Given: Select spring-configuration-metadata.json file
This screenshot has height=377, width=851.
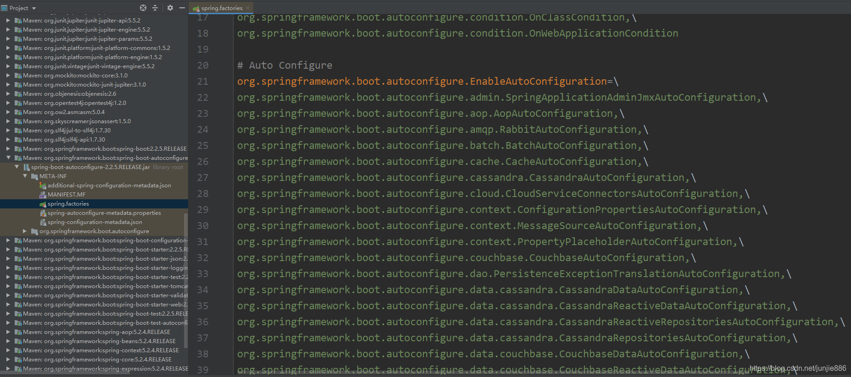Looking at the screenshot, I should pyautogui.click(x=95, y=222).
